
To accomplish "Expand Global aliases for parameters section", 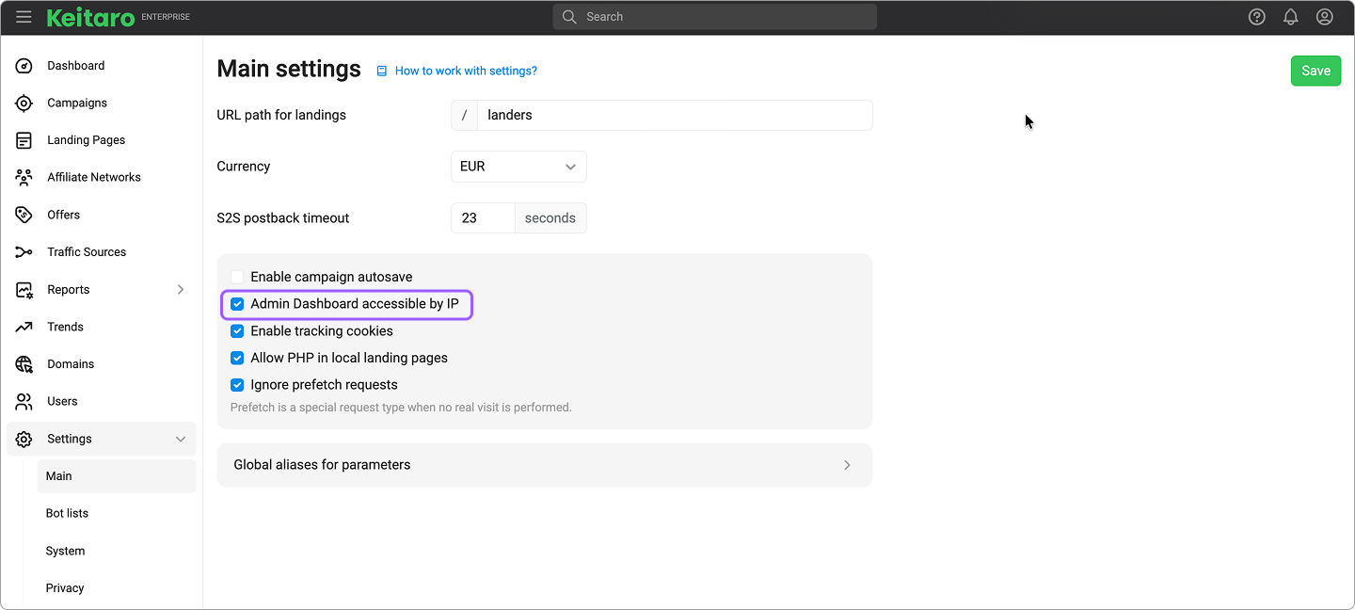I will pos(544,465).
